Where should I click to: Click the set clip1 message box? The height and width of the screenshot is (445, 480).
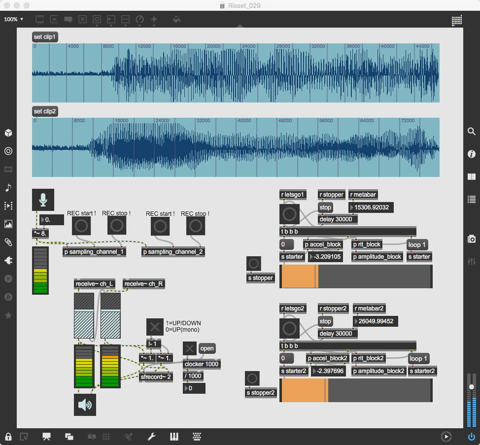pos(45,37)
